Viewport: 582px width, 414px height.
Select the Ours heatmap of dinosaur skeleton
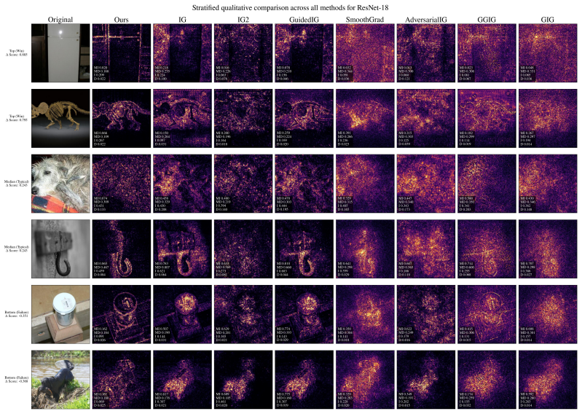(x=122, y=119)
